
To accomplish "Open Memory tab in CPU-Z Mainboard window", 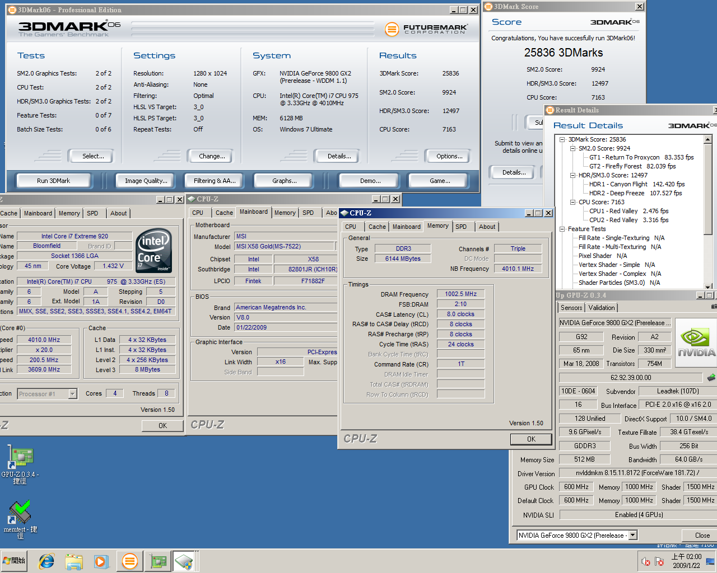I will pyautogui.click(x=285, y=213).
